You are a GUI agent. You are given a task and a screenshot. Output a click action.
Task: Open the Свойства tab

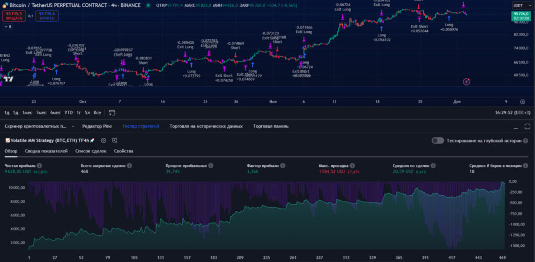124,151
